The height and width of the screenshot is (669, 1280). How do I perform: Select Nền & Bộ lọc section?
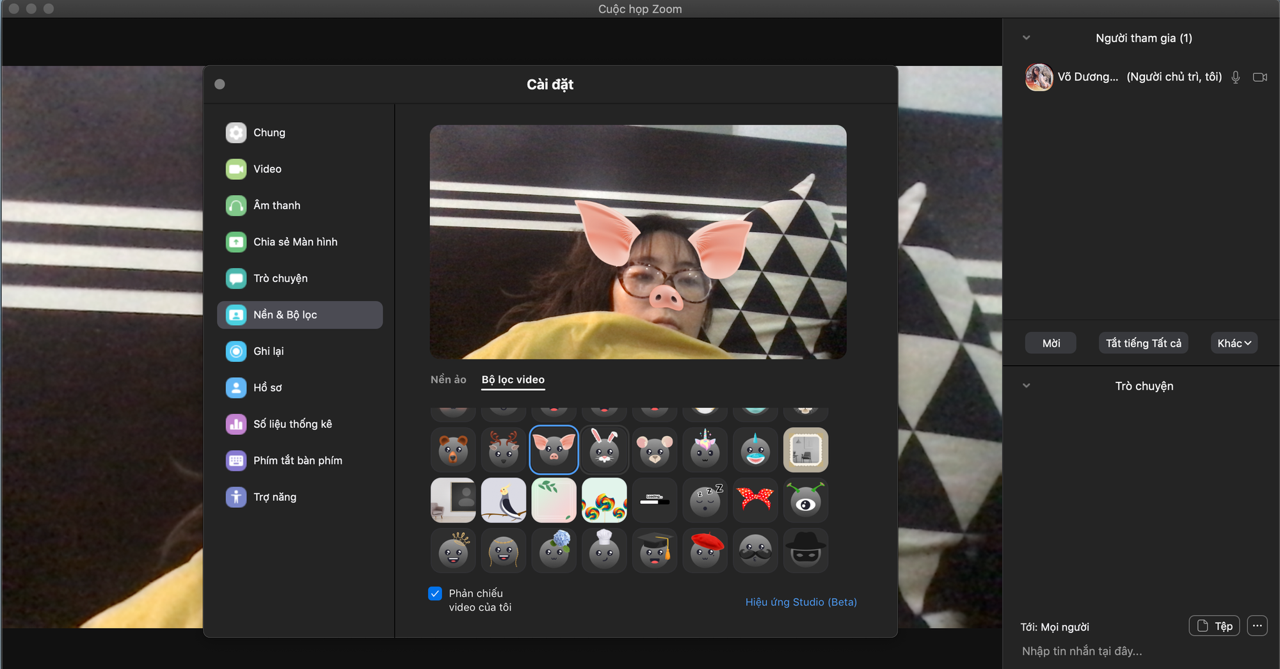pos(300,315)
